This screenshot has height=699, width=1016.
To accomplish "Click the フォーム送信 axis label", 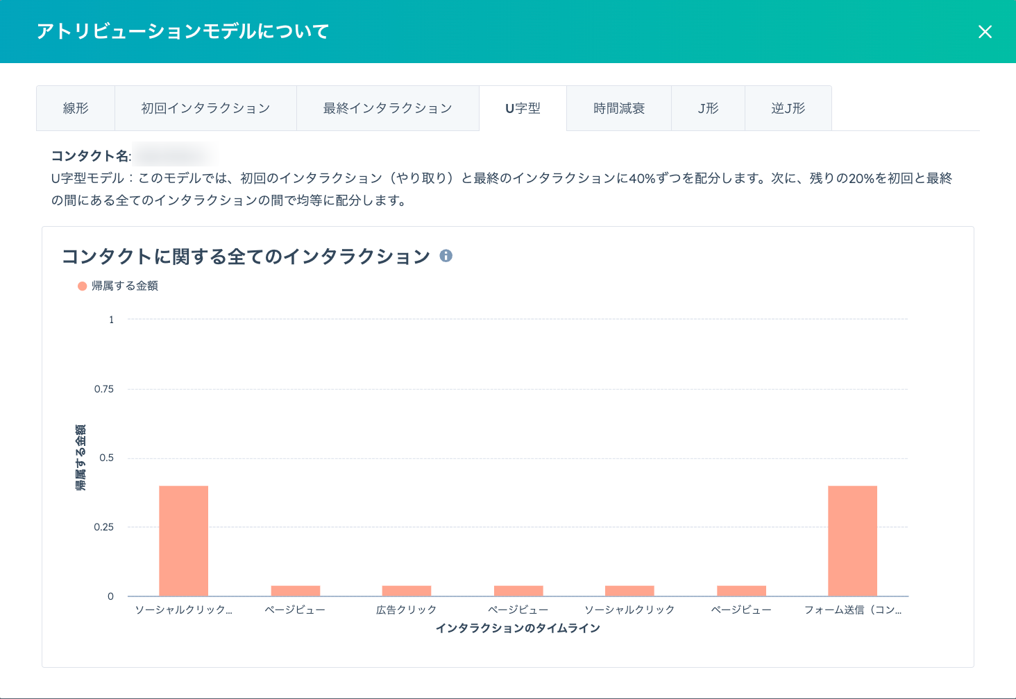I will pos(852,610).
